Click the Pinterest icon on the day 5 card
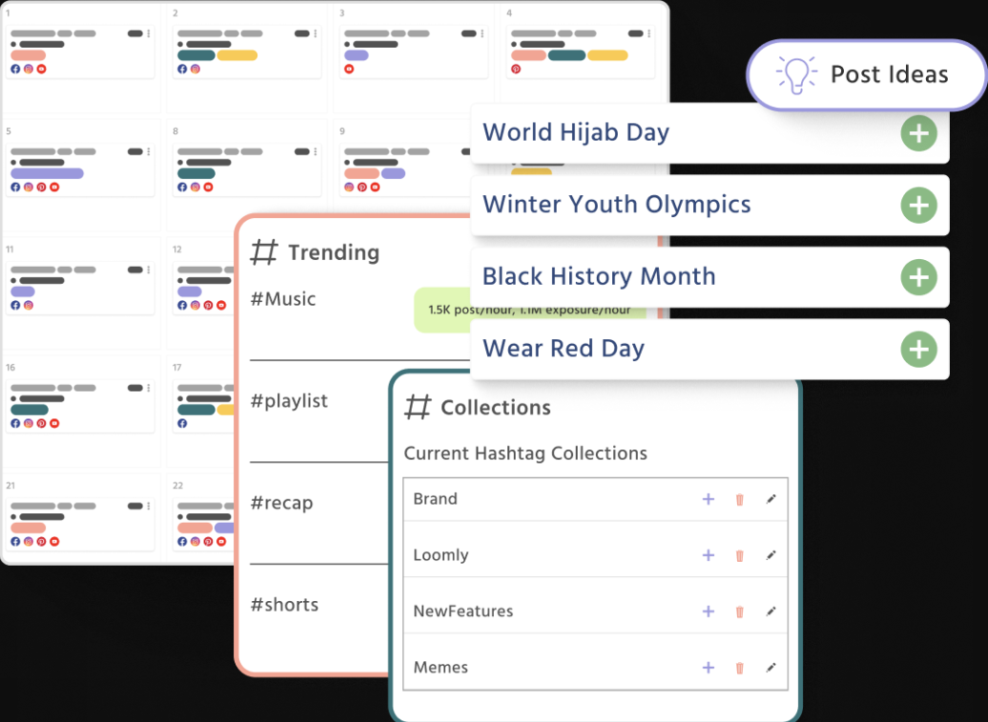Image resolution: width=988 pixels, height=722 pixels. (42, 187)
